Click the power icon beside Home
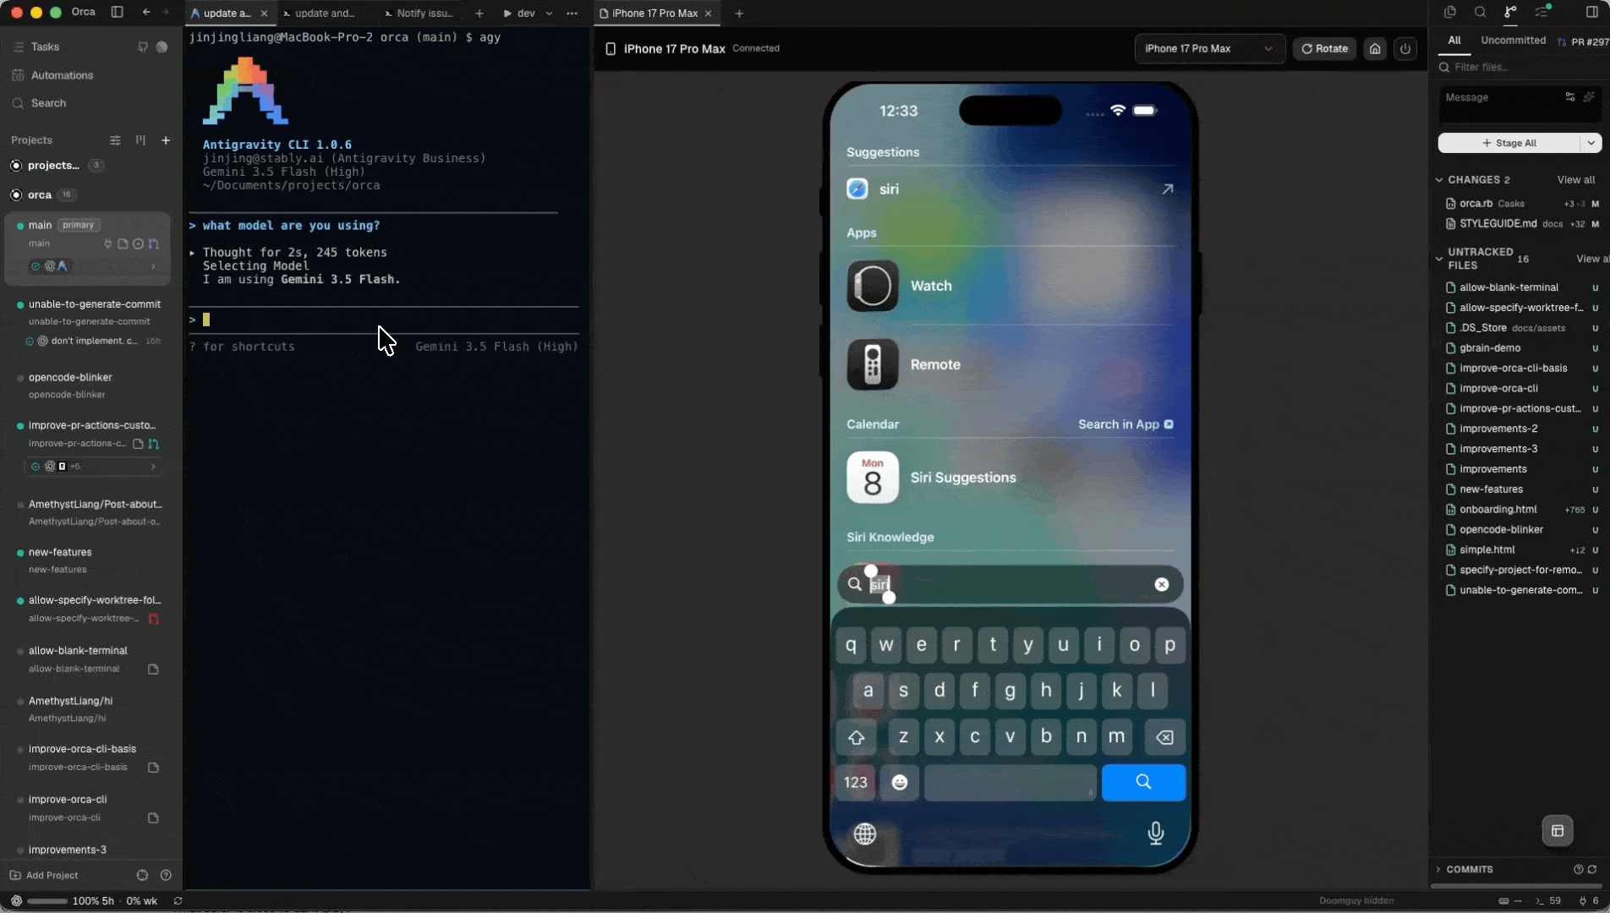 click(x=1405, y=49)
